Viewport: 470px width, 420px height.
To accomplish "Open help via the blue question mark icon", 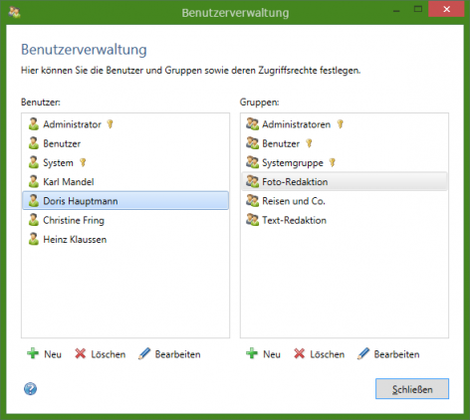I will point(30,389).
